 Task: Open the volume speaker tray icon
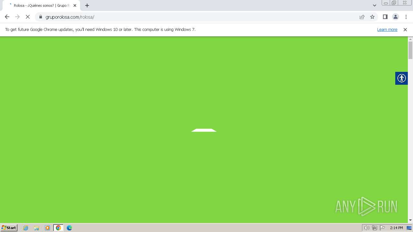click(367, 228)
